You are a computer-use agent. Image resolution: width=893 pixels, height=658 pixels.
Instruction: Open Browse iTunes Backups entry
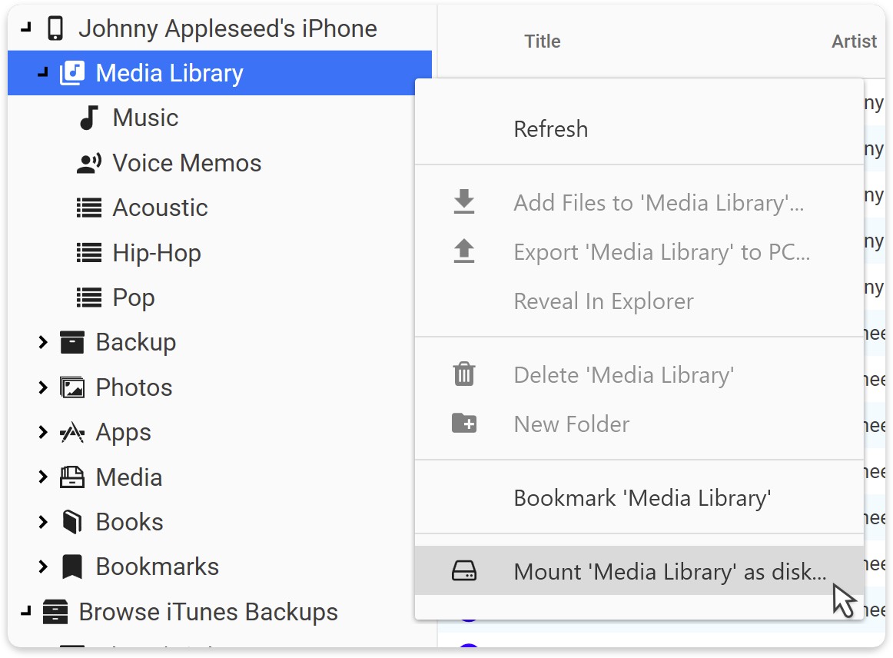point(208,612)
